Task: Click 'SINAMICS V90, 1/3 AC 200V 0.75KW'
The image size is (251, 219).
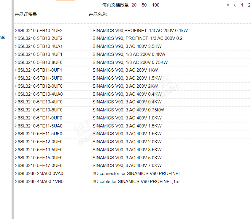Action: [x=130, y=62]
